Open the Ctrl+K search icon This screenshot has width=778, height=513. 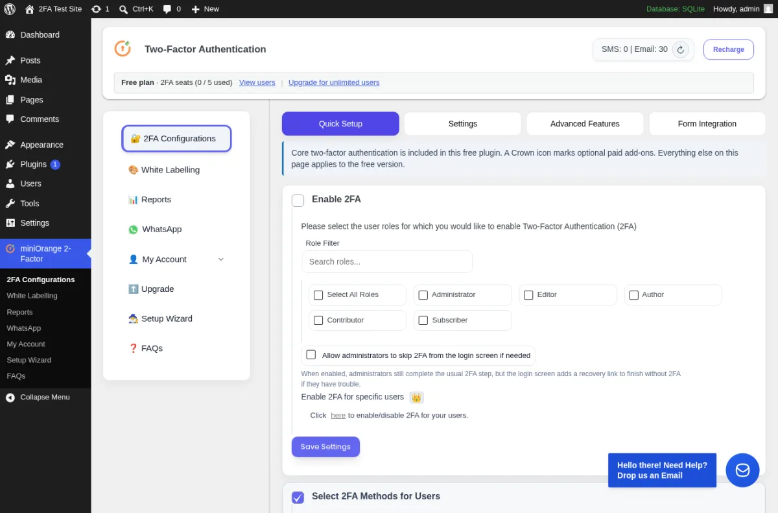[x=123, y=9]
